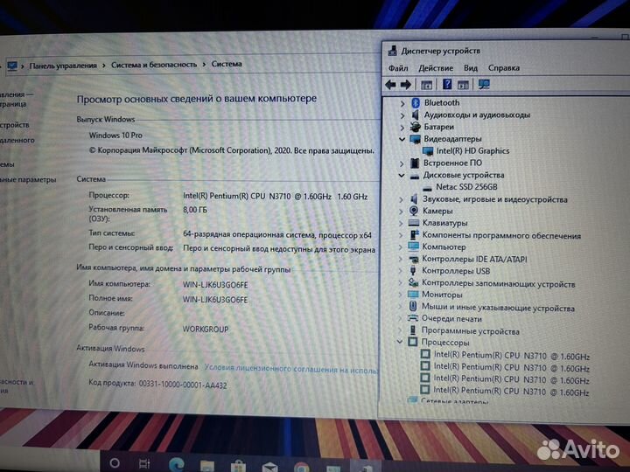This screenshot has width=630, height=472.
Task: Expand Аудиовходы и аудиовыходы node
Action: click(402, 115)
